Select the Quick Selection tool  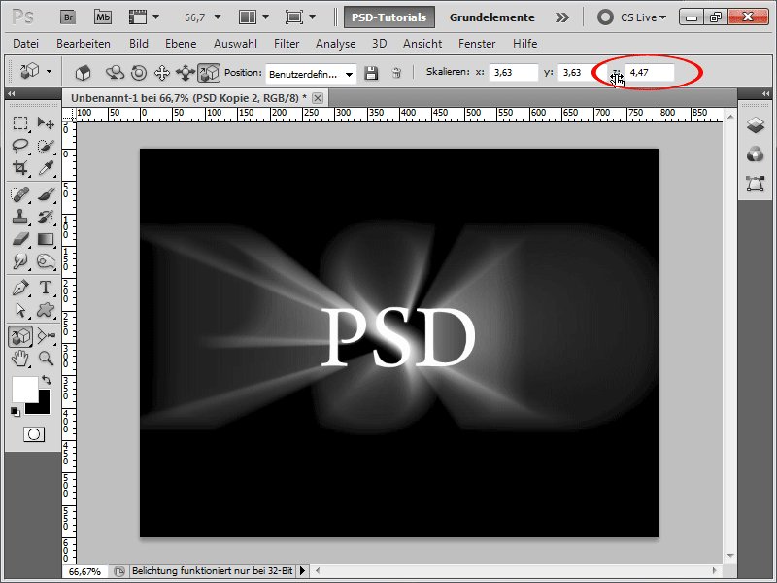[x=46, y=145]
